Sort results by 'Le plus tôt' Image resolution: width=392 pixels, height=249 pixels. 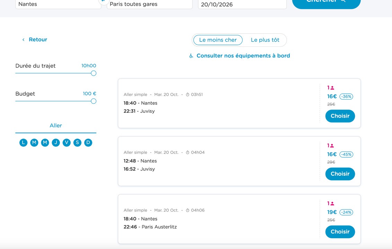(x=265, y=40)
